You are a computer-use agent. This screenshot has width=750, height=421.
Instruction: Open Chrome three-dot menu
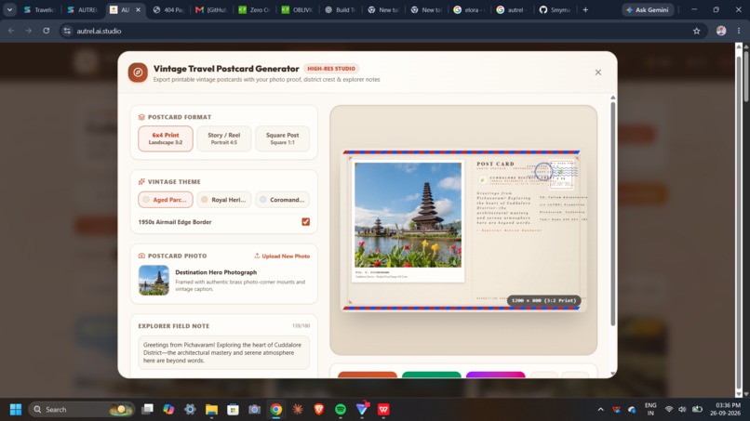tap(739, 31)
